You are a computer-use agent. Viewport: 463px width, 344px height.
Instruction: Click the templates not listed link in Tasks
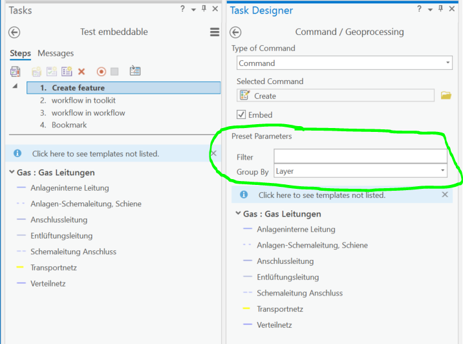[x=96, y=154]
